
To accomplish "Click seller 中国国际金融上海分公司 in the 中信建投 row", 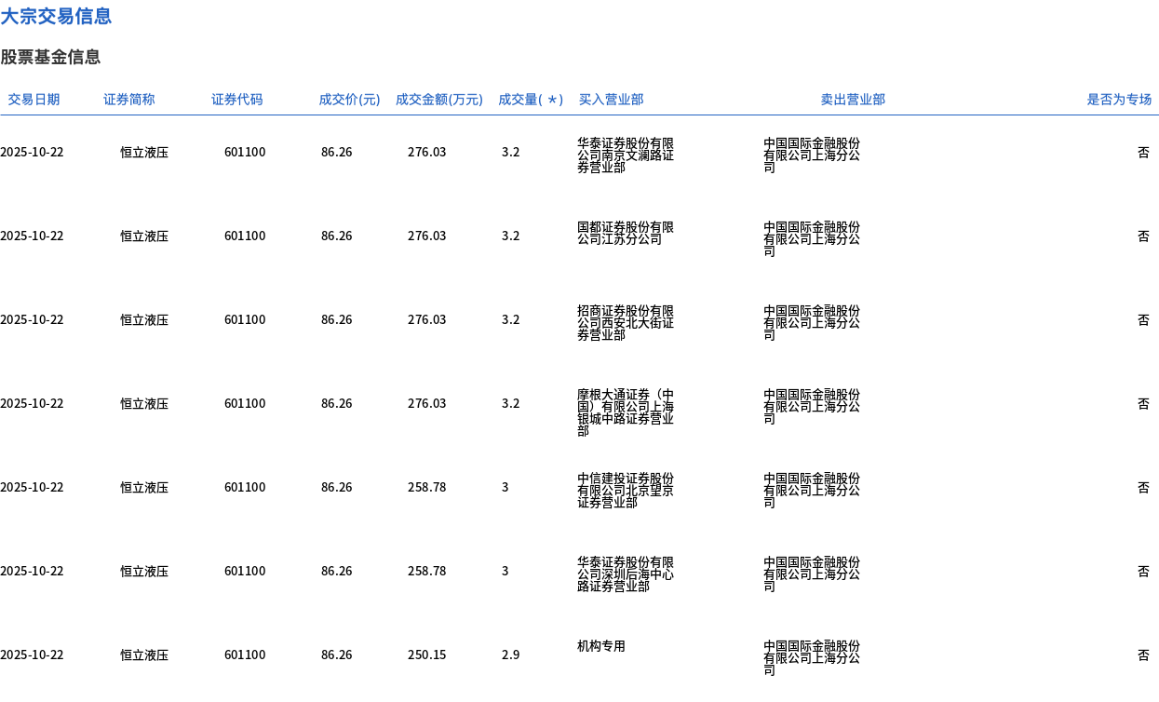I will click(812, 491).
